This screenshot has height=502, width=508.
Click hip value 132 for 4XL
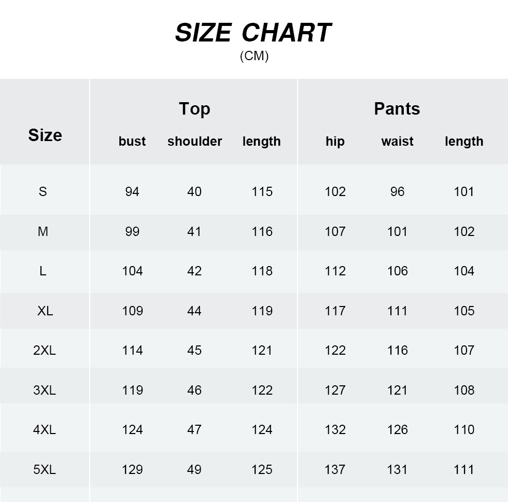point(335,430)
